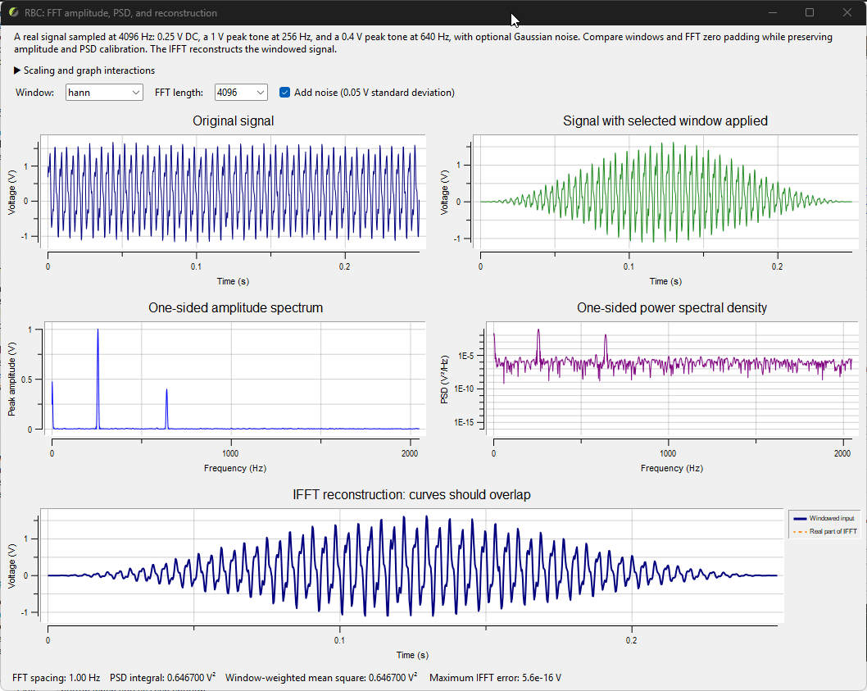Close the RBC FFT window
The height and width of the screenshot is (691, 867).
847,12
